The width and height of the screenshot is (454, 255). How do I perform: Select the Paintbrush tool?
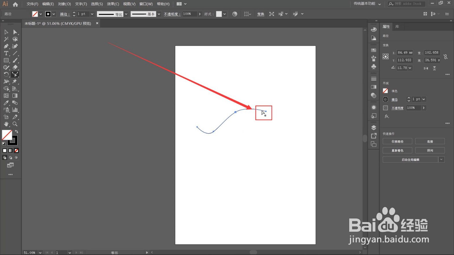click(x=15, y=60)
